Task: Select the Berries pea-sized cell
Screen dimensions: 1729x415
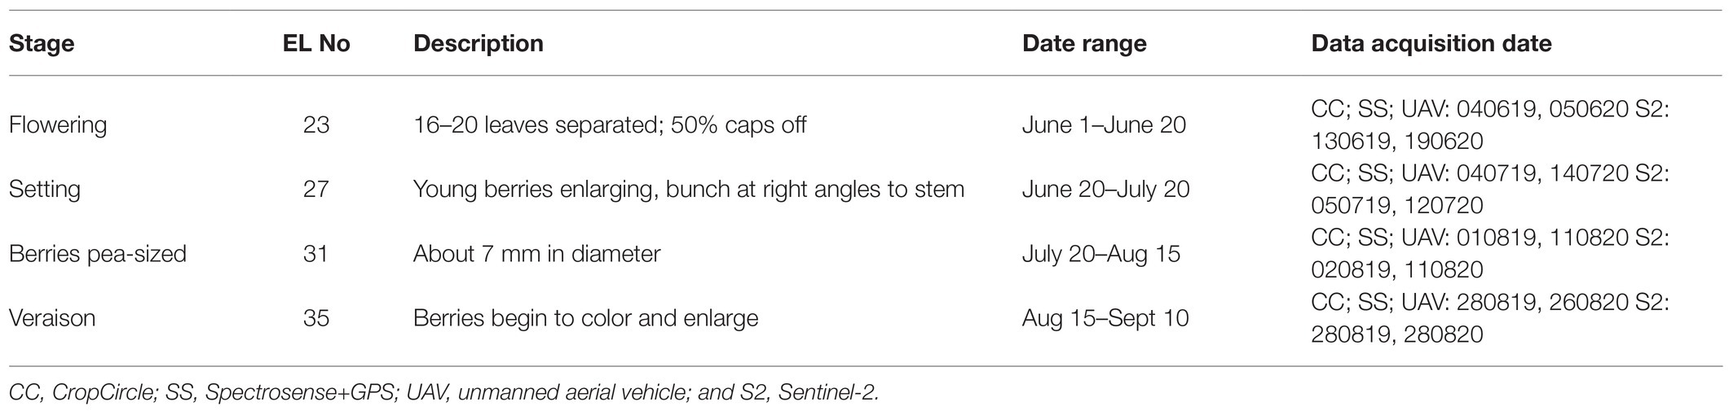Action: click(x=98, y=253)
